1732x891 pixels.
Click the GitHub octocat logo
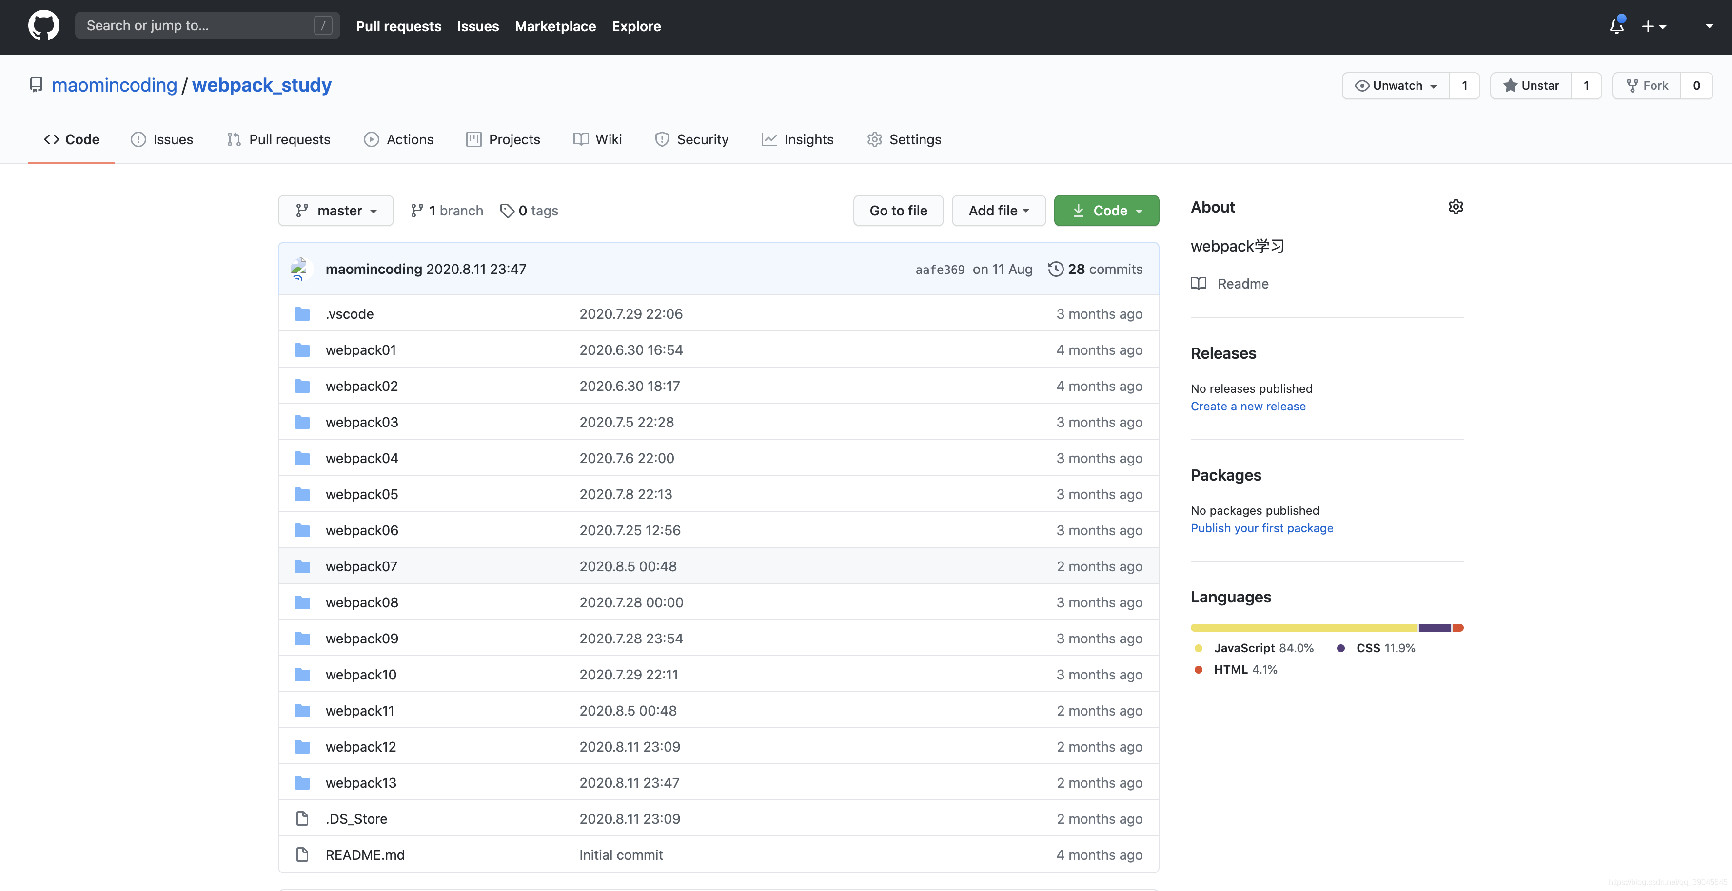pyautogui.click(x=44, y=25)
